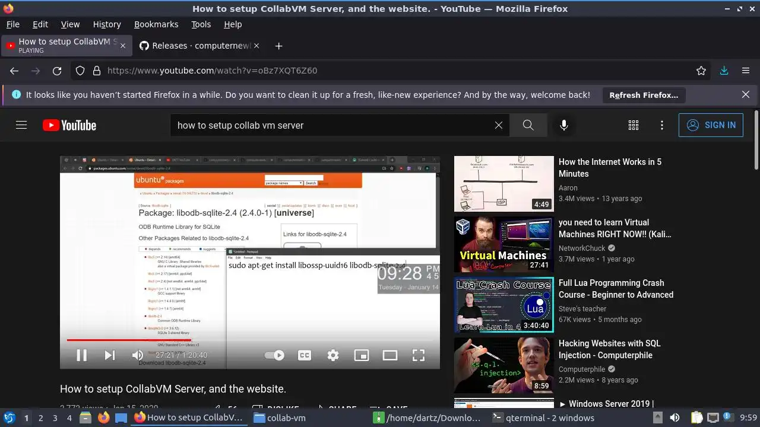Open the History menu
The width and height of the screenshot is (760, 427).
[107, 24]
